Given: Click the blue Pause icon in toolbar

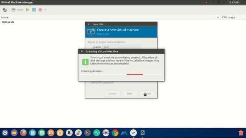Looking at the screenshot, I should [x=34, y=10].
